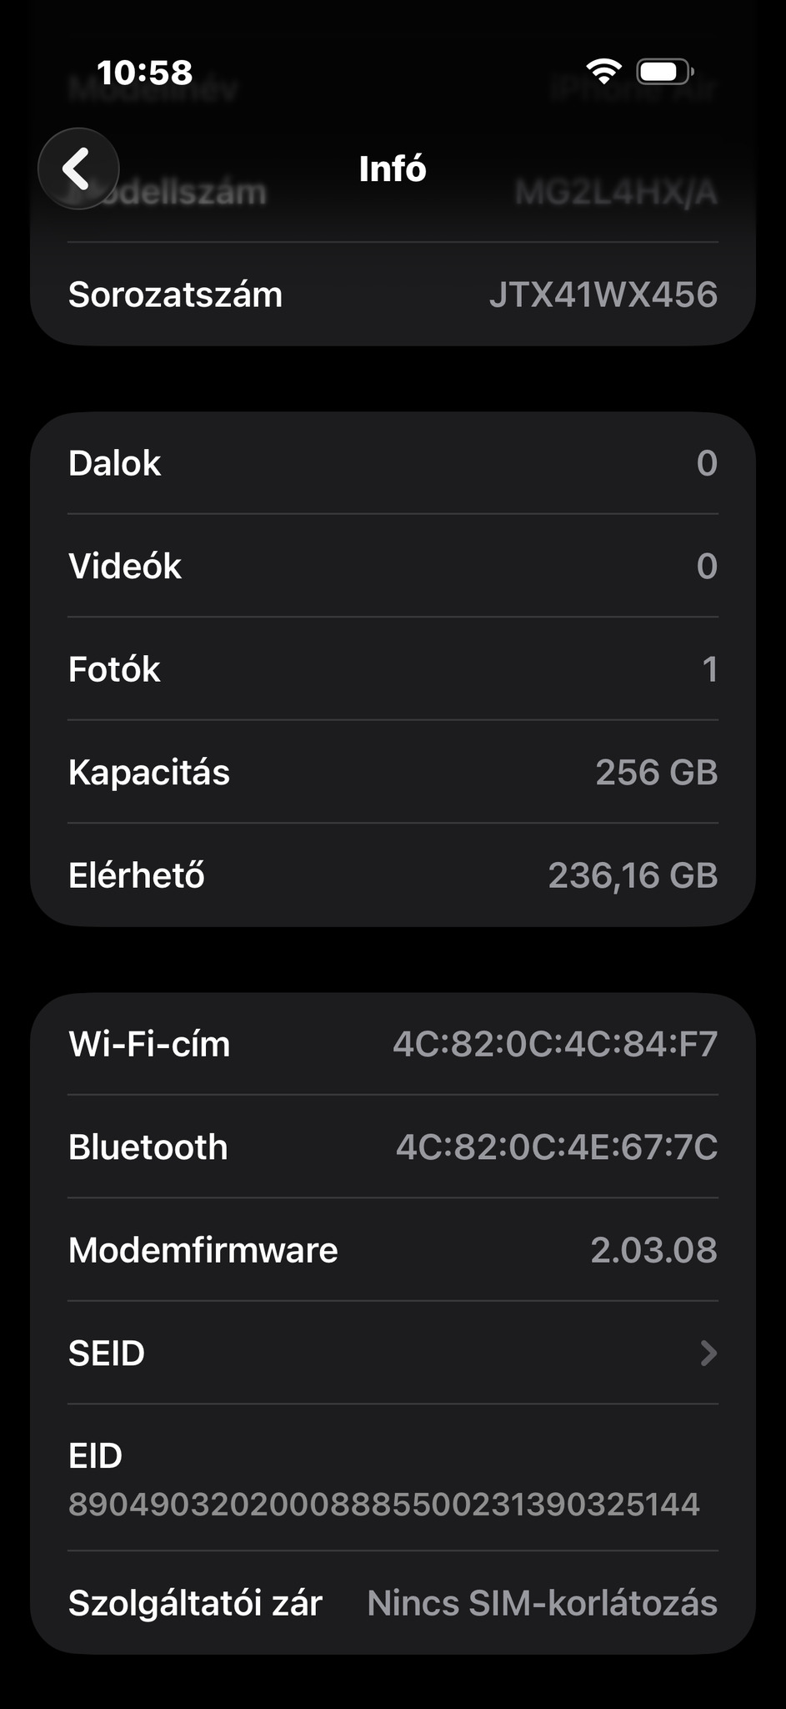Tap the Wi-Fi status icon
Viewport: 786px width, 1709px height.
click(603, 72)
